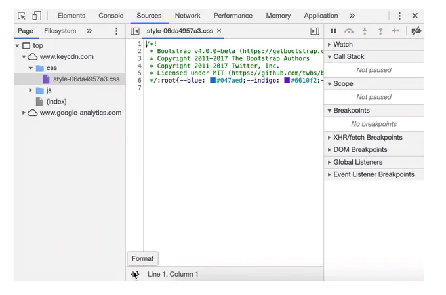Viewport: 446px width, 295px height.
Task: Step over next function call icon
Action: pyautogui.click(x=349, y=31)
